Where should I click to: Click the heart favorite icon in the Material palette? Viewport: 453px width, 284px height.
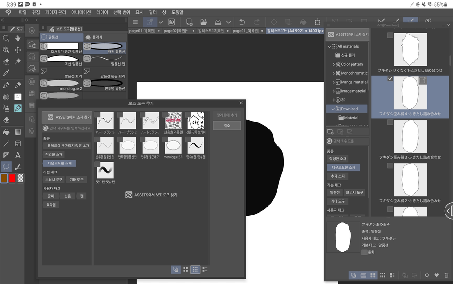click(x=436, y=275)
